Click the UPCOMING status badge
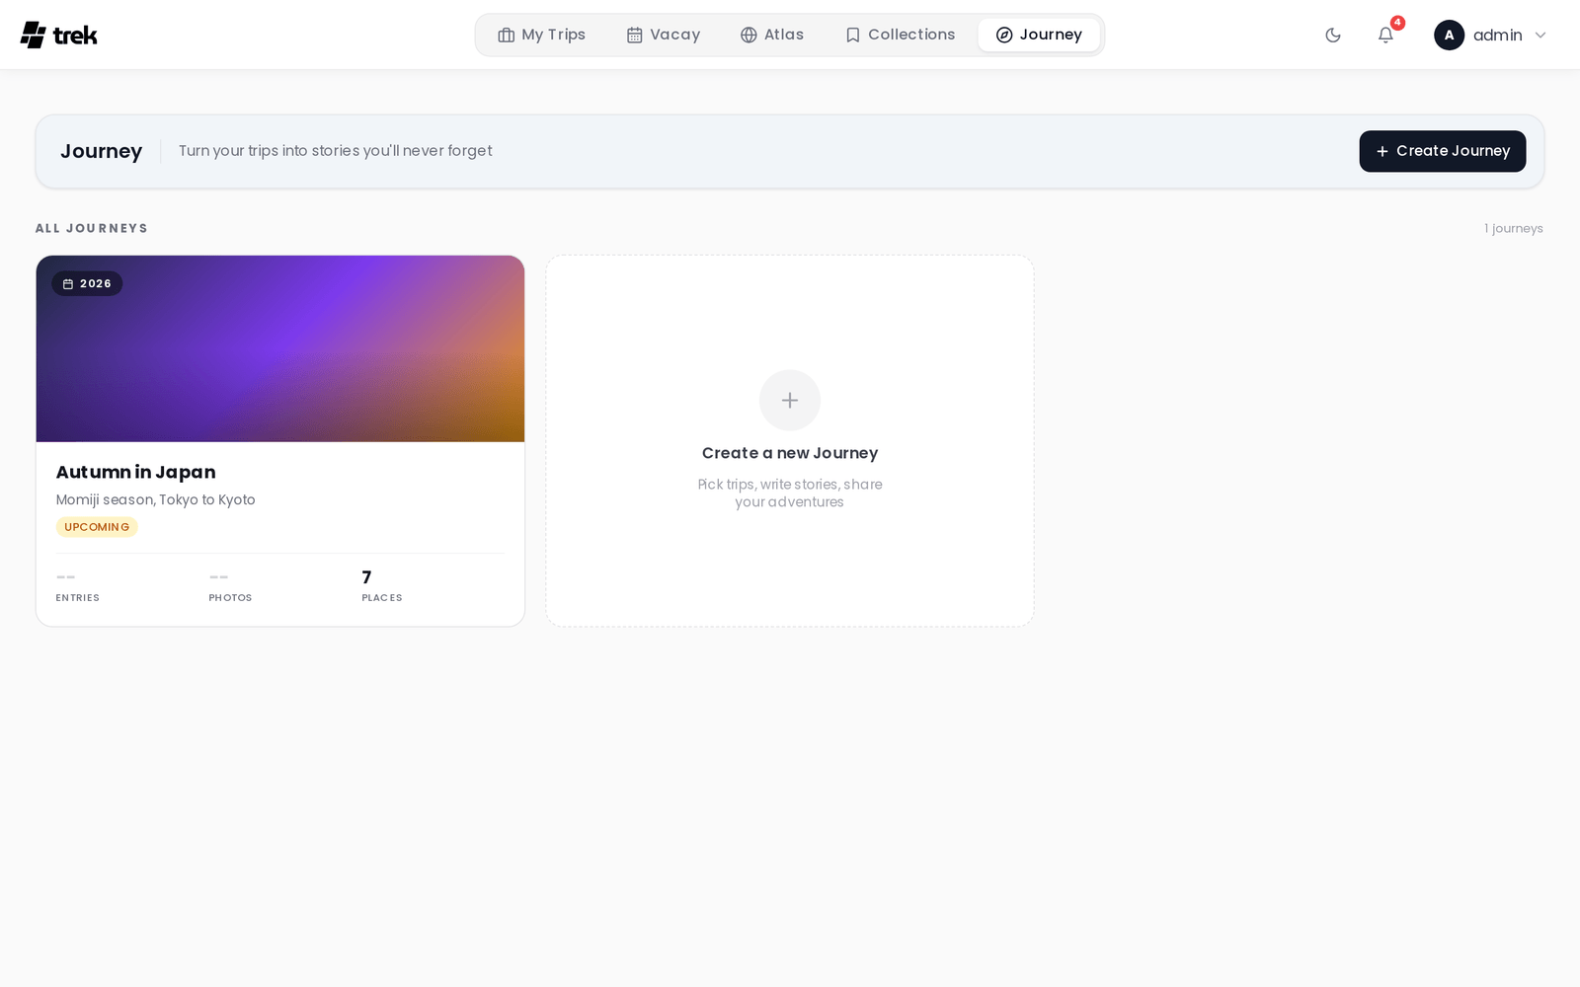Viewport: 1580px width, 987px height. (97, 527)
